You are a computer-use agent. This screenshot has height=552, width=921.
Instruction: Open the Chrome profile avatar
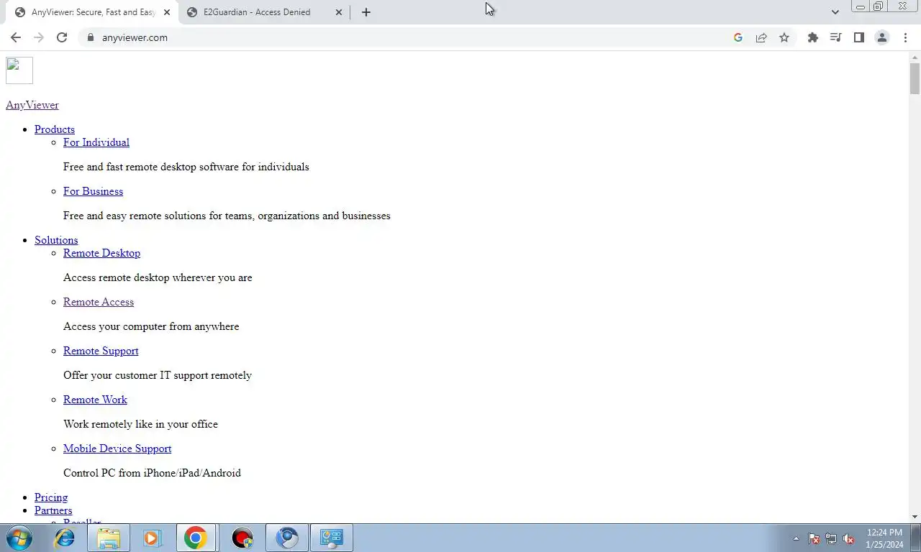881,37
